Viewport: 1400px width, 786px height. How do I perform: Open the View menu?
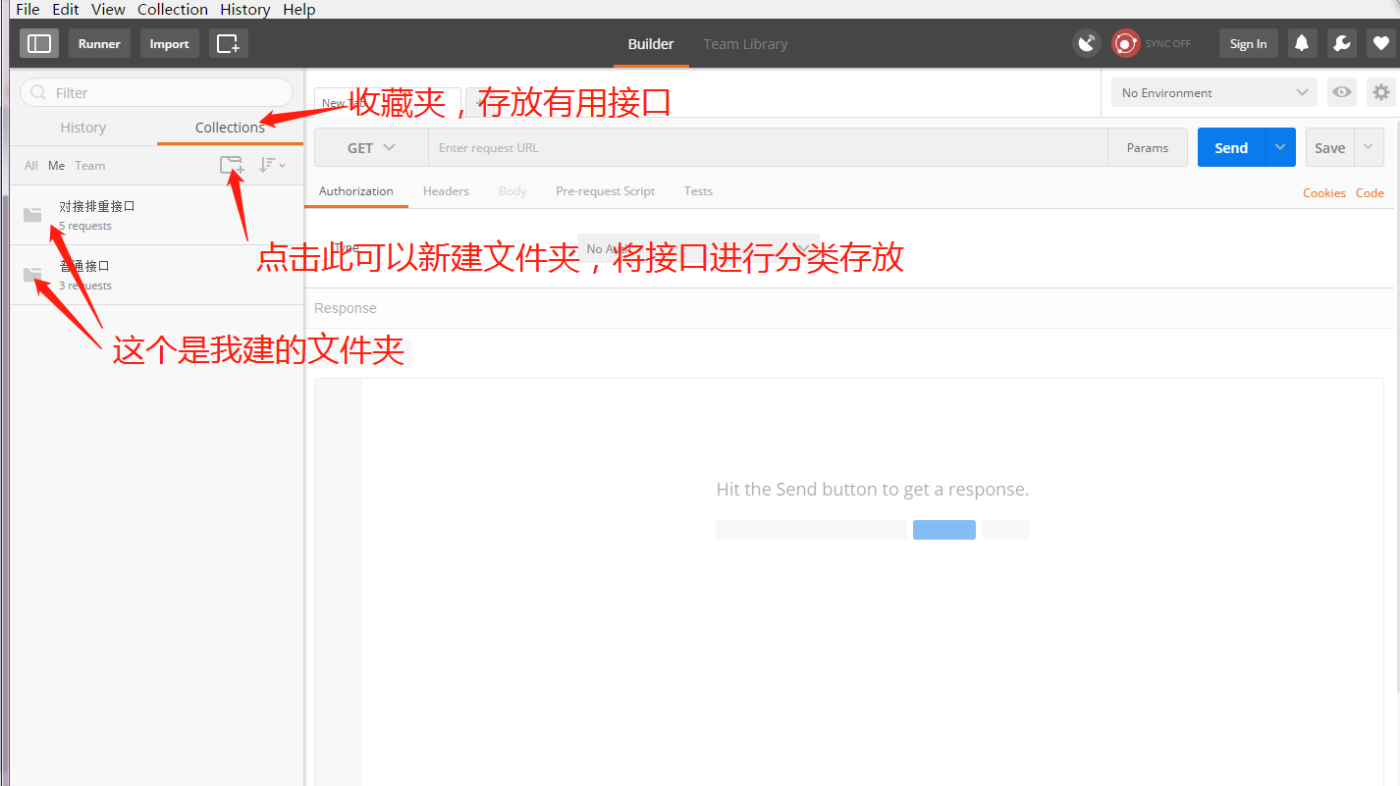tap(108, 9)
